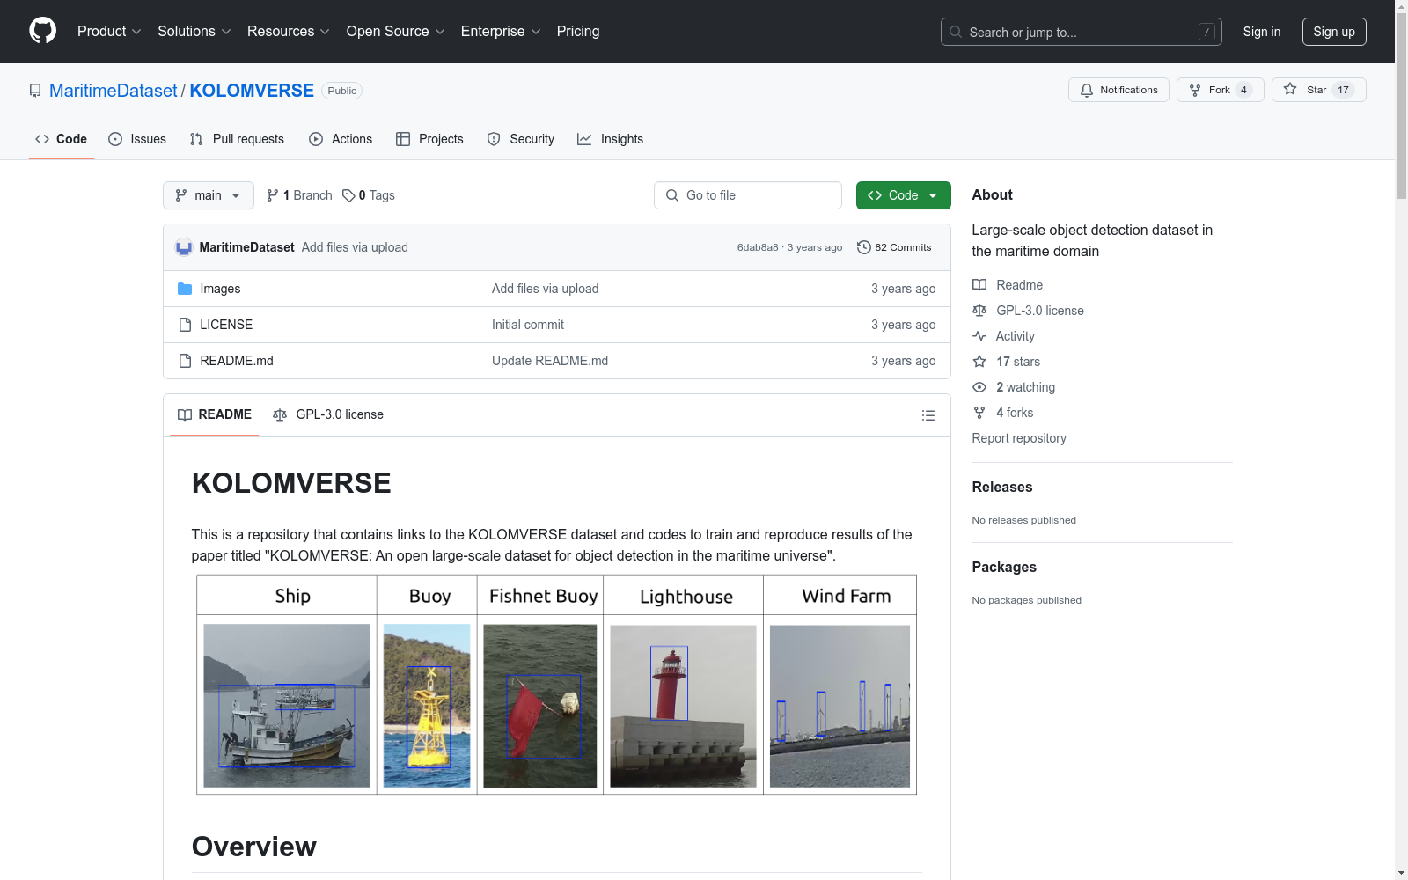This screenshot has height=880, width=1408.
Task: Open the Images folder
Action: click(220, 289)
